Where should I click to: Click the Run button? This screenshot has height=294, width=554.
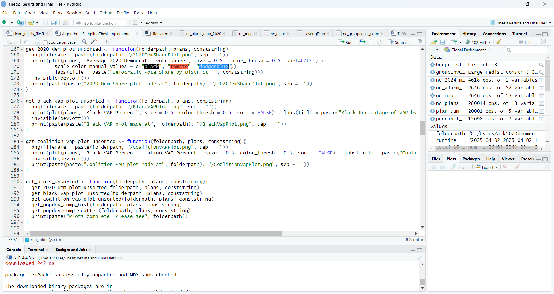click(x=346, y=42)
